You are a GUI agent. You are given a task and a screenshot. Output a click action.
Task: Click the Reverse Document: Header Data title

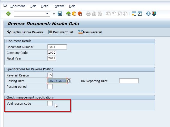(x=43, y=24)
